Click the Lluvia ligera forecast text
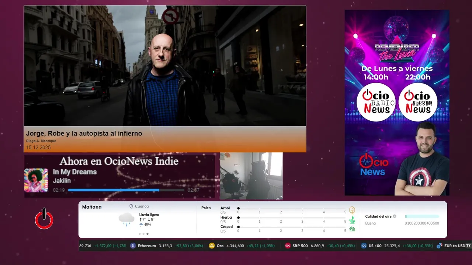This screenshot has width=472, height=265. pos(149,215)
